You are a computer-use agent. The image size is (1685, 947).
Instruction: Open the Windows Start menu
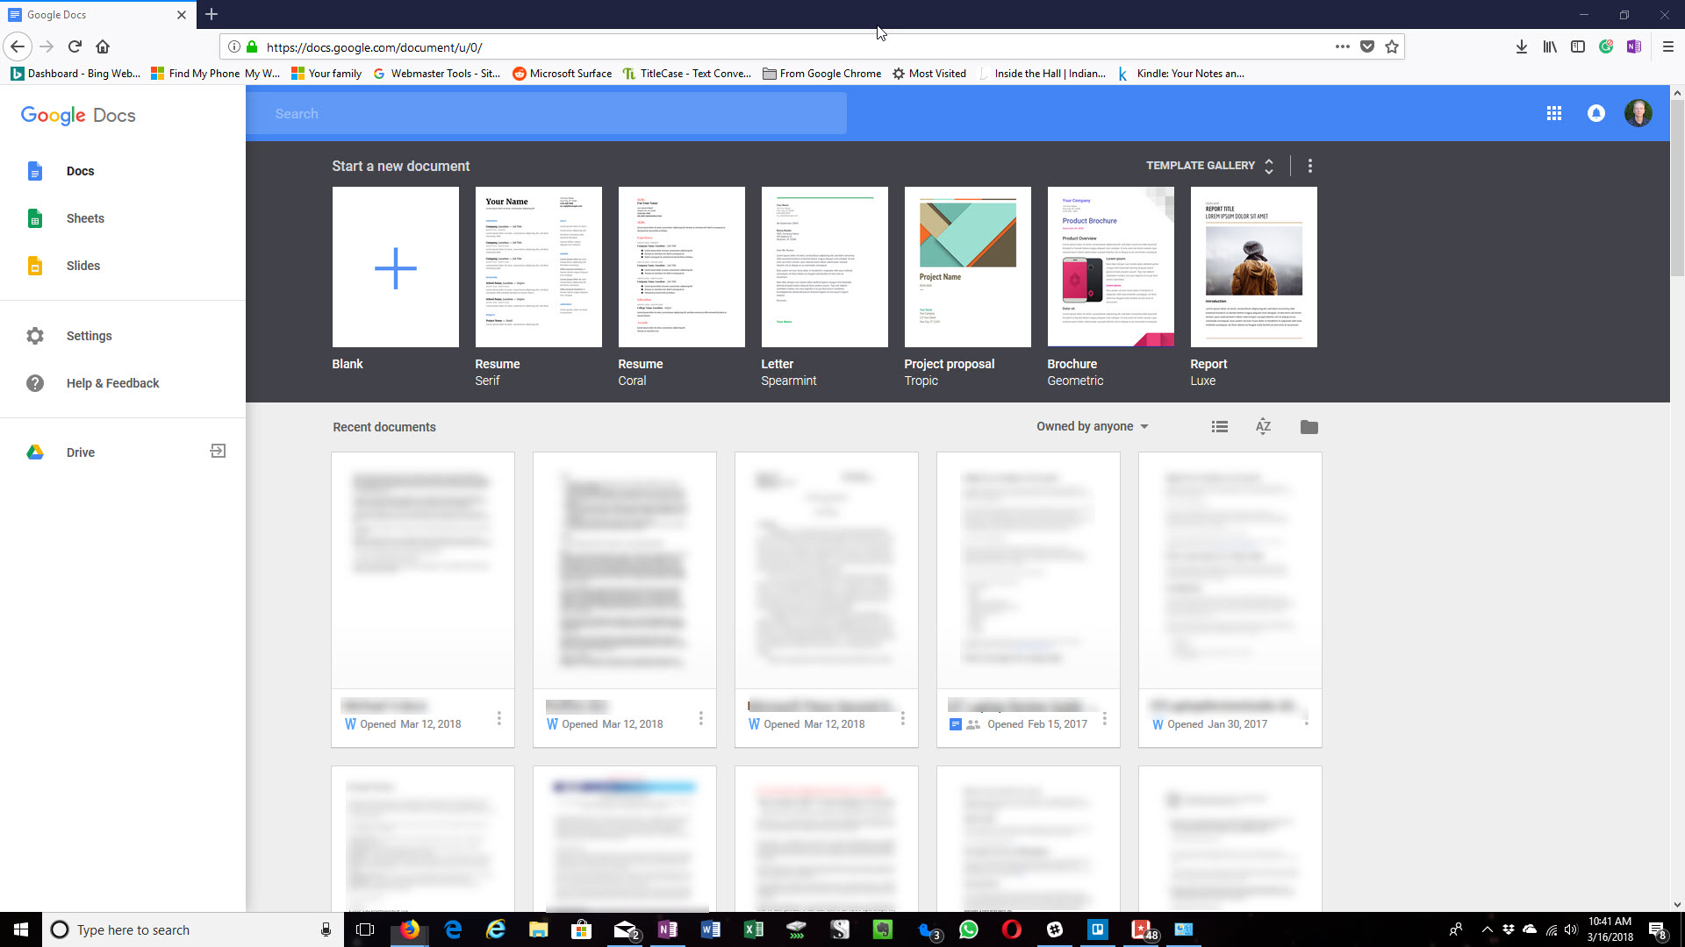click(21, 929)
